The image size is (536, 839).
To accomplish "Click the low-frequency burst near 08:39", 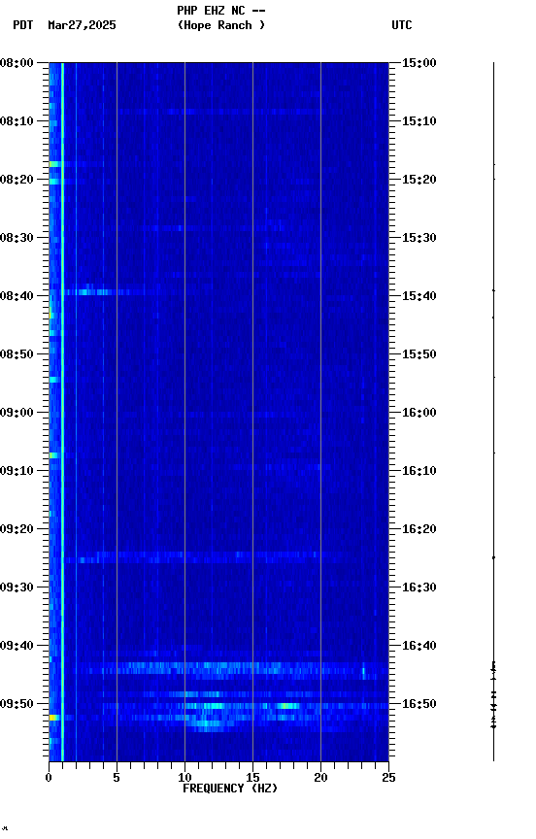I will point(96,292).
